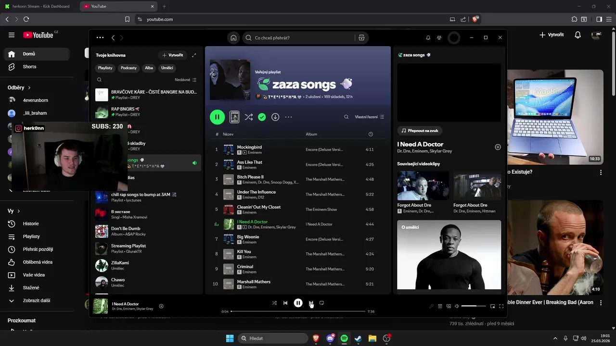Click Přepnout na zvuk button
This screenshot has width=616, height=346.
pos(420,131)
